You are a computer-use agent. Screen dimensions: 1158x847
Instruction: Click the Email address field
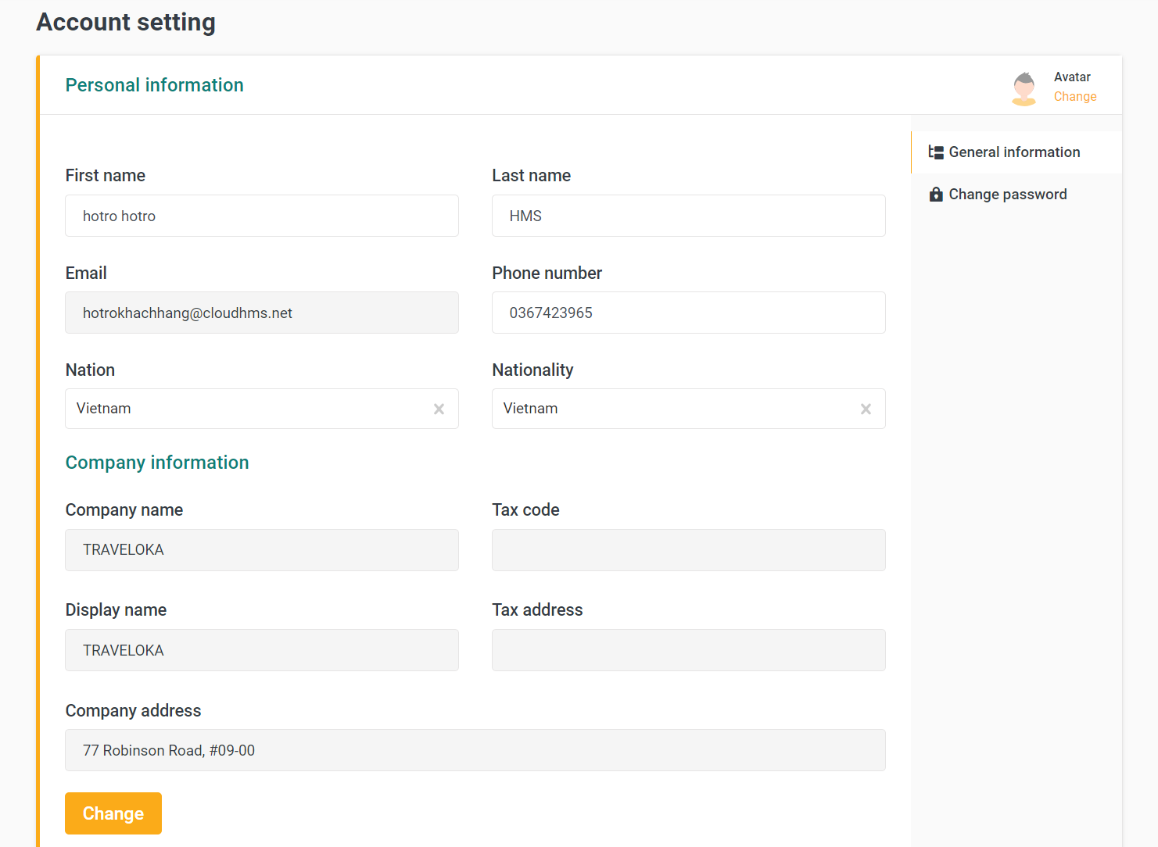261,313
